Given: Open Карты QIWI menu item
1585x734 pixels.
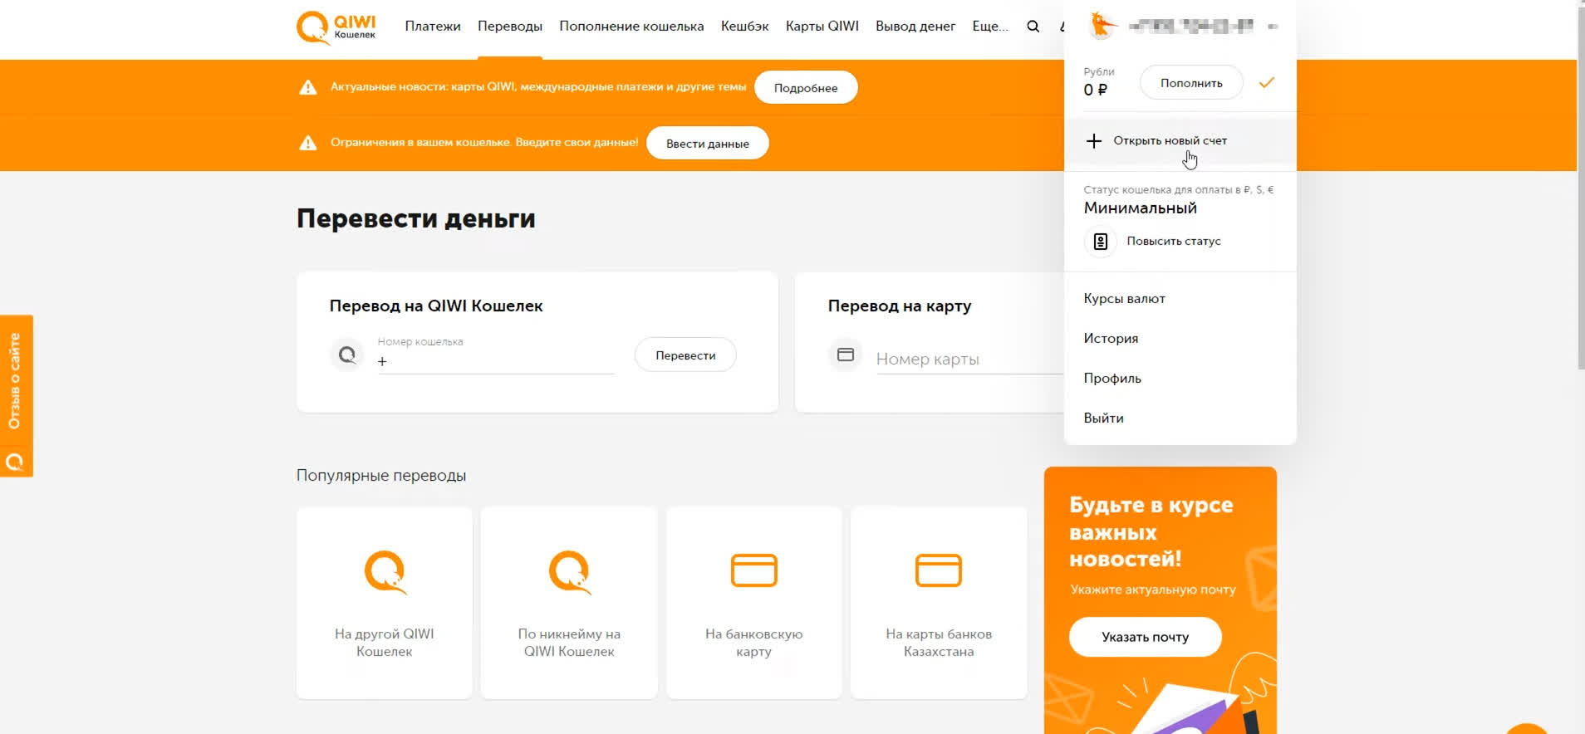Looking at the screenshot, I should (x=822, y=27).
